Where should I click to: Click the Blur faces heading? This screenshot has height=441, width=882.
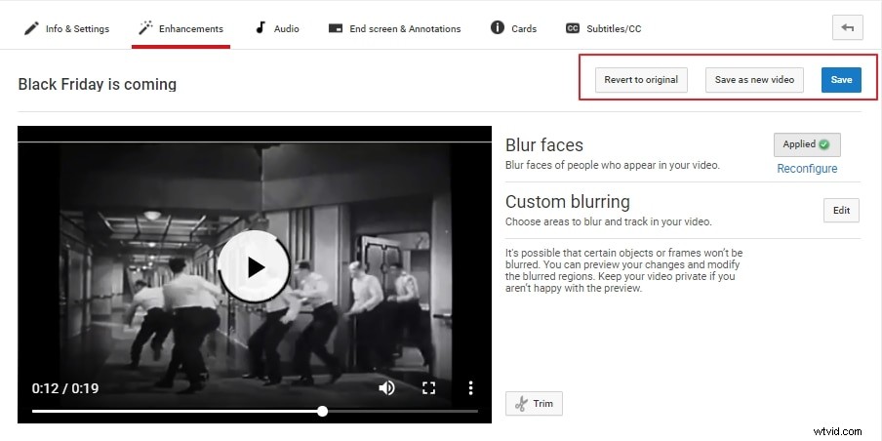click(544, 145)
